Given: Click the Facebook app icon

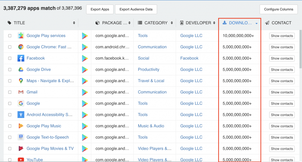Looking at the screenshot, I should pos(21,58).
